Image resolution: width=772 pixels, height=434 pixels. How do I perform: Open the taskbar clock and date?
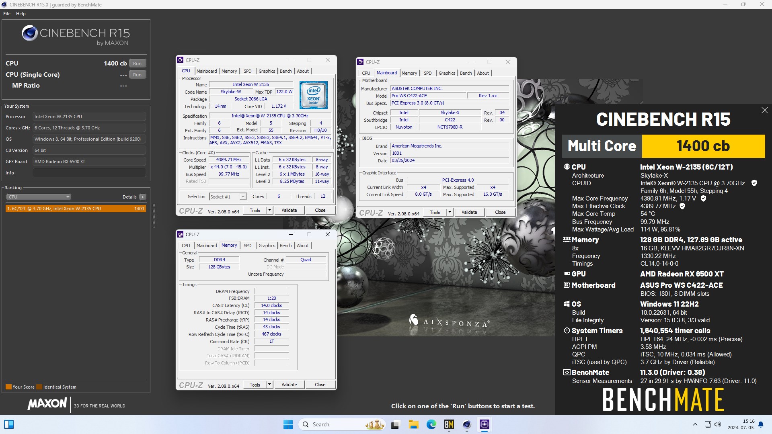(741, 424)
